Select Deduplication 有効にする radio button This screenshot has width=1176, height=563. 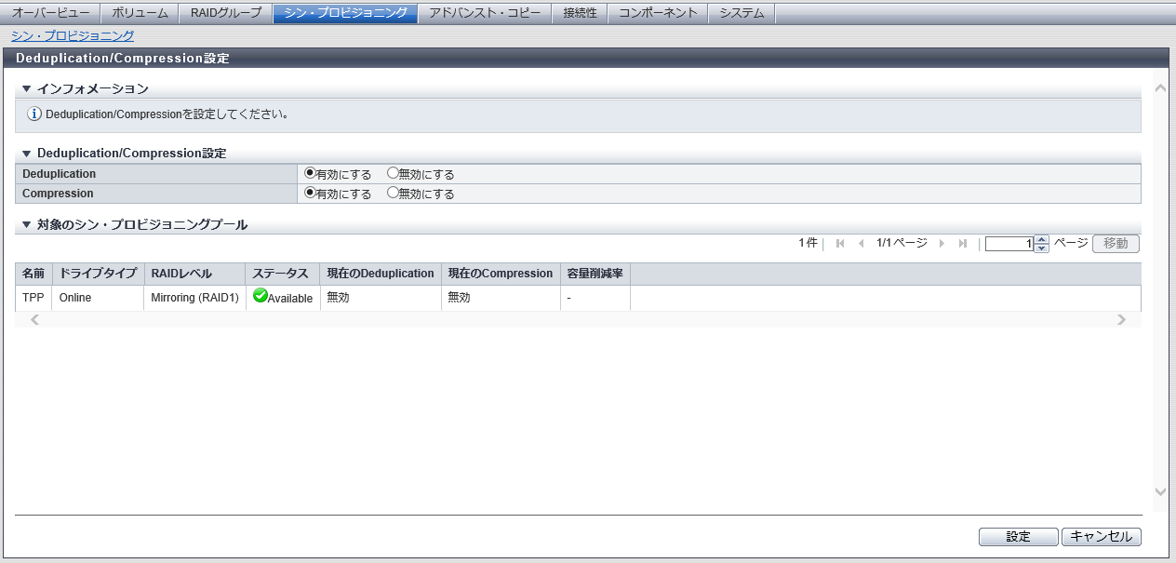coord(310,173)
